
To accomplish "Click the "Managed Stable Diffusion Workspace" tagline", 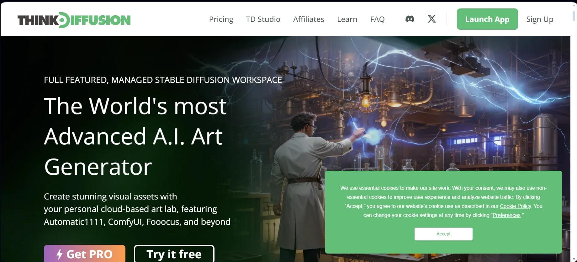I will coord(163,80).
